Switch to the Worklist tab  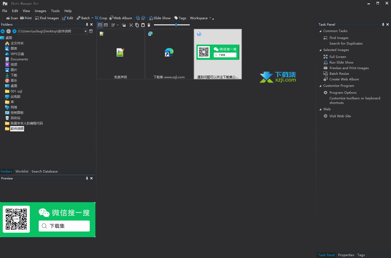tap(22, 171)
